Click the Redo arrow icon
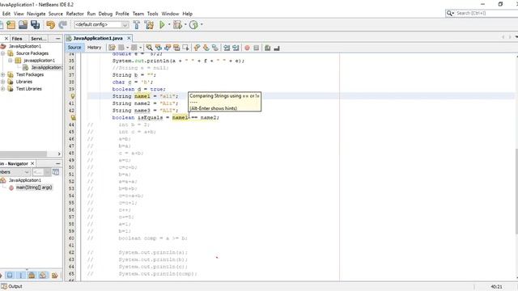Image resolution: width=518 pixels, height=291 pixels. point(63,25)
